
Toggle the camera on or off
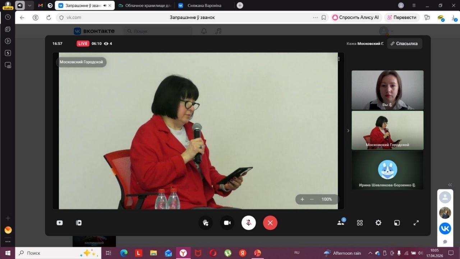point(227,223)
